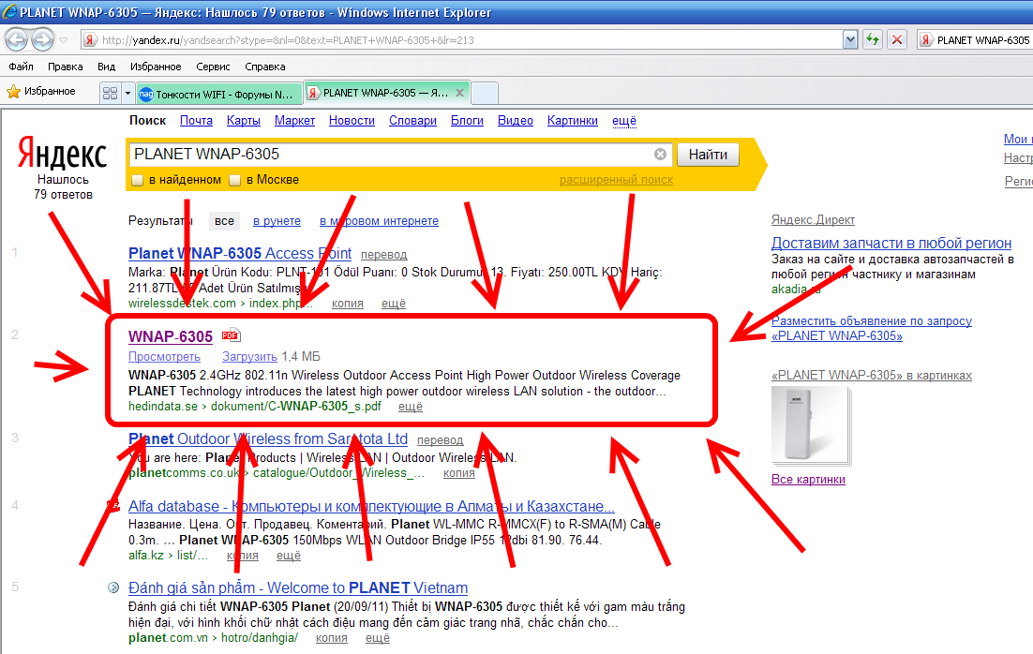1033x654 pixels.
Task: Clear the search query with the round X icon
Action: [x=660, y=154]
